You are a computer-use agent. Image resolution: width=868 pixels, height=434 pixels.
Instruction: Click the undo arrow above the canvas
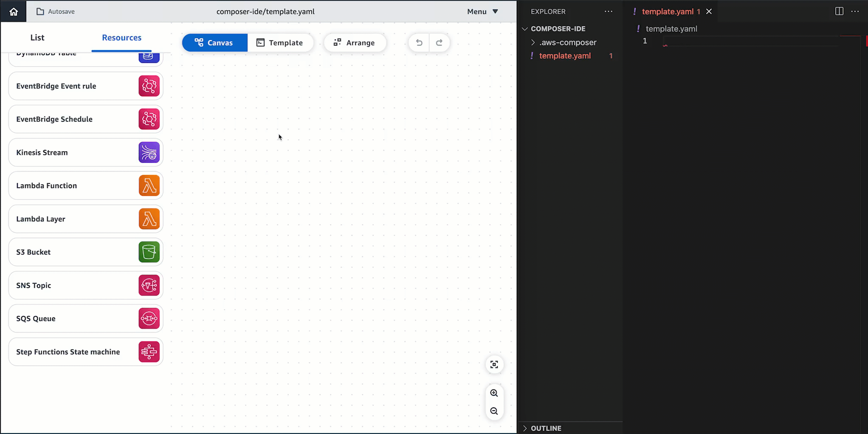click(419, 42)
